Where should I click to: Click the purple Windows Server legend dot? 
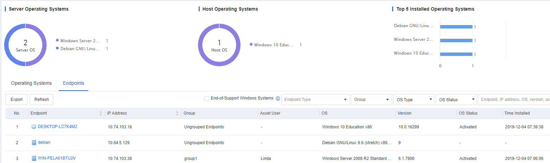tap(57, 40)
